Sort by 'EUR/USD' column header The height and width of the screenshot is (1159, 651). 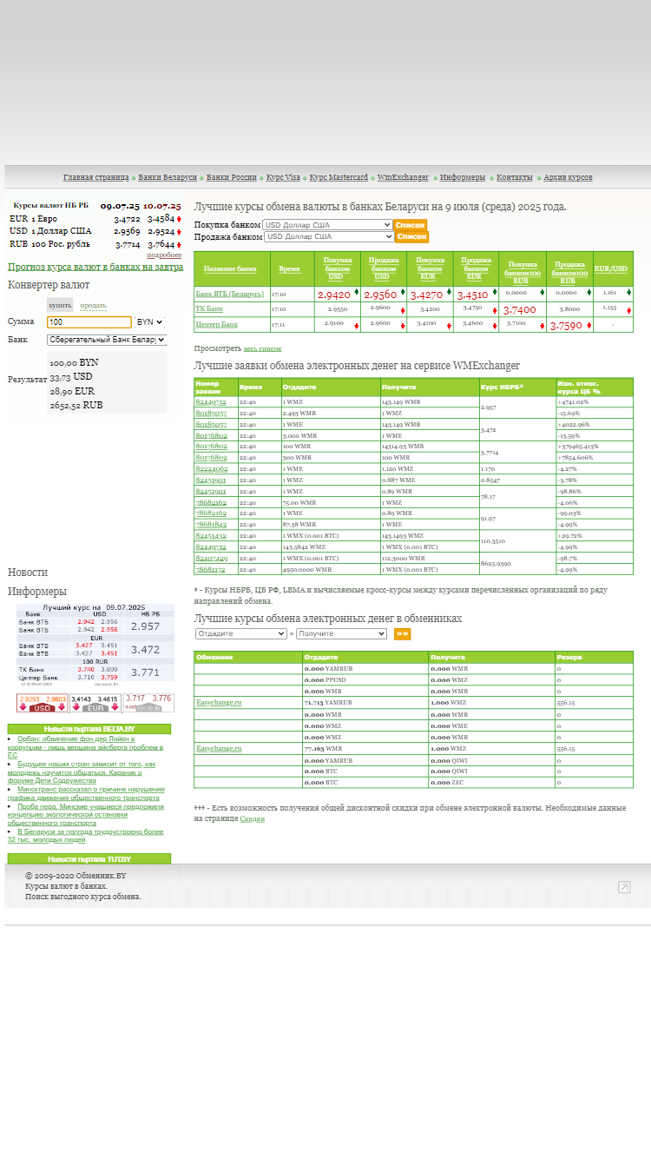pyautogui.click(x=611, y=269)
